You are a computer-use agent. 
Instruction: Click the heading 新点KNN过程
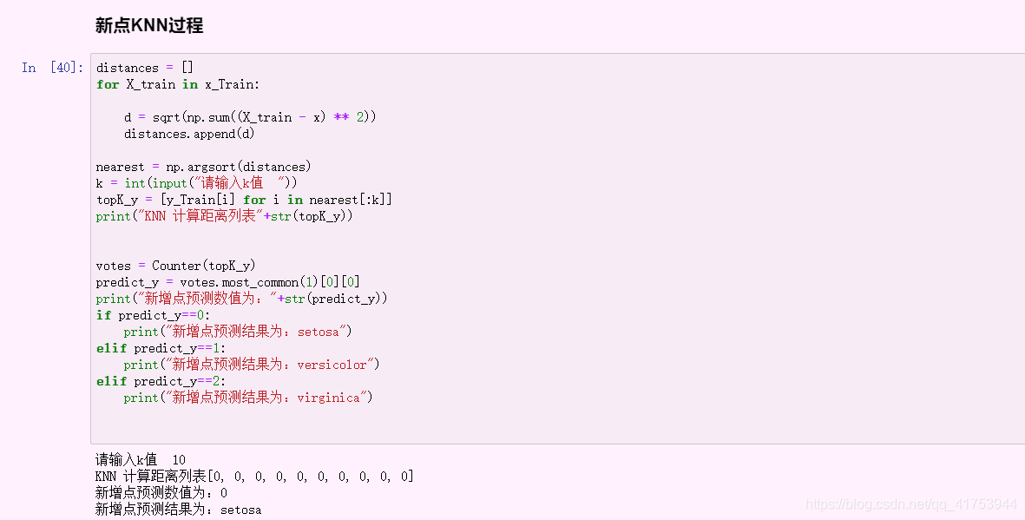tap(149, 25)
